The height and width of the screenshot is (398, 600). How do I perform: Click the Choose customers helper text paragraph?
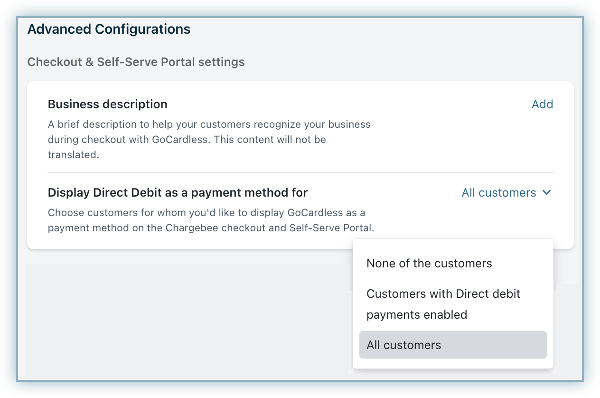211,220
